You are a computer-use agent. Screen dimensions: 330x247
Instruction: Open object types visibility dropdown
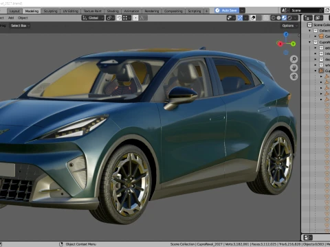point(231,18)
